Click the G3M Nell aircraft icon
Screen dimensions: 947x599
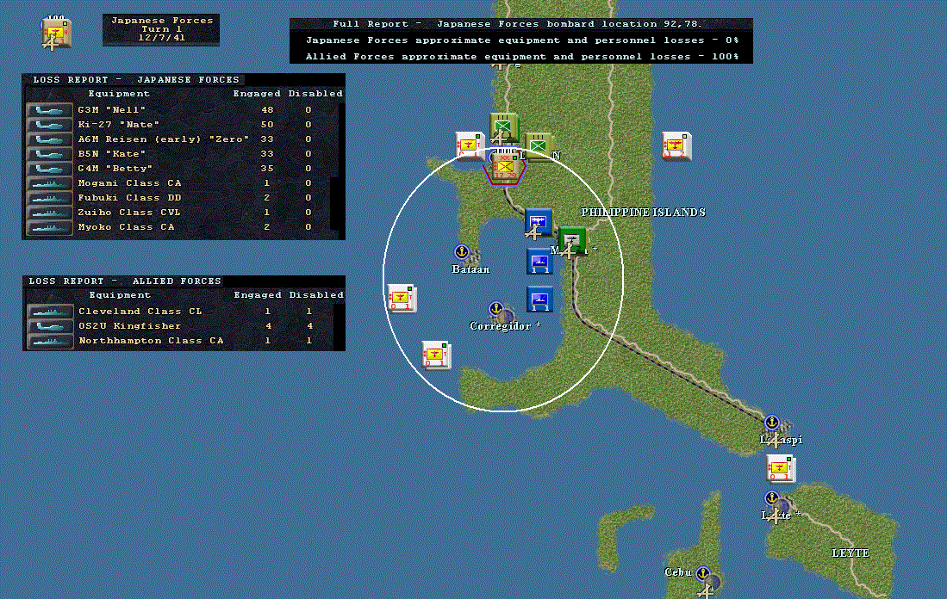(49, 110)
